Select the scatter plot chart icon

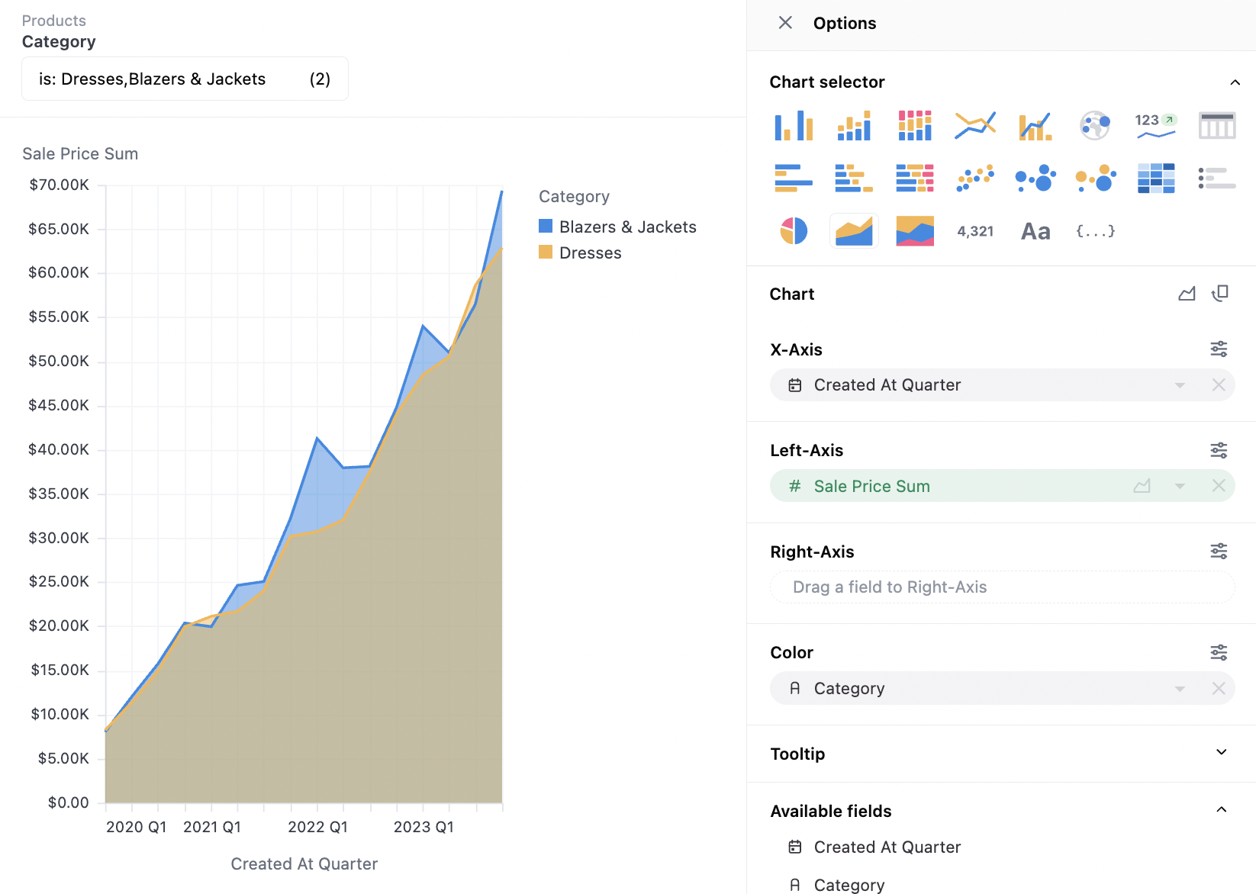coord(975,178)
